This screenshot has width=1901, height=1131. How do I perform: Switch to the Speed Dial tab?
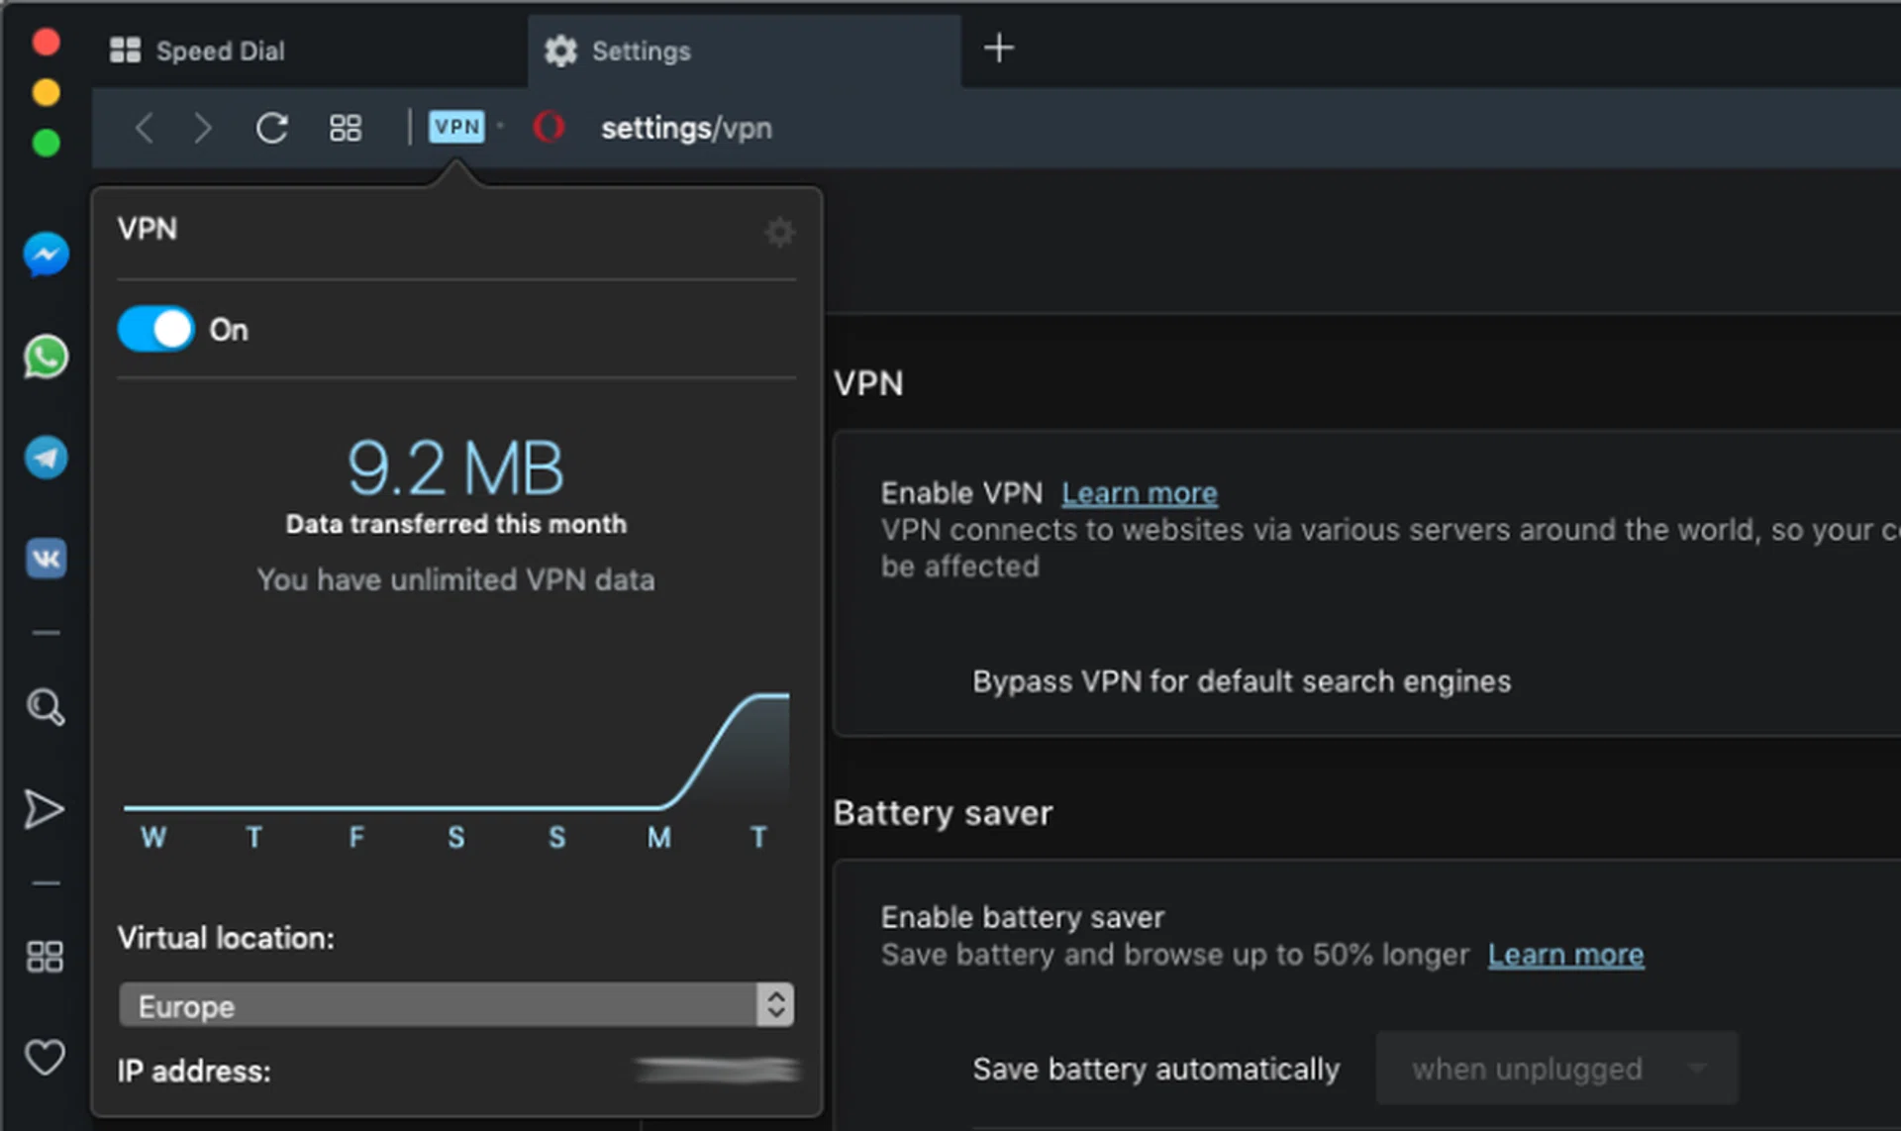click(220, 51)
